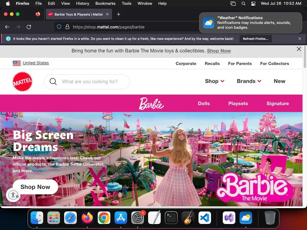Open the For Parents link

(x=240, y=63)
